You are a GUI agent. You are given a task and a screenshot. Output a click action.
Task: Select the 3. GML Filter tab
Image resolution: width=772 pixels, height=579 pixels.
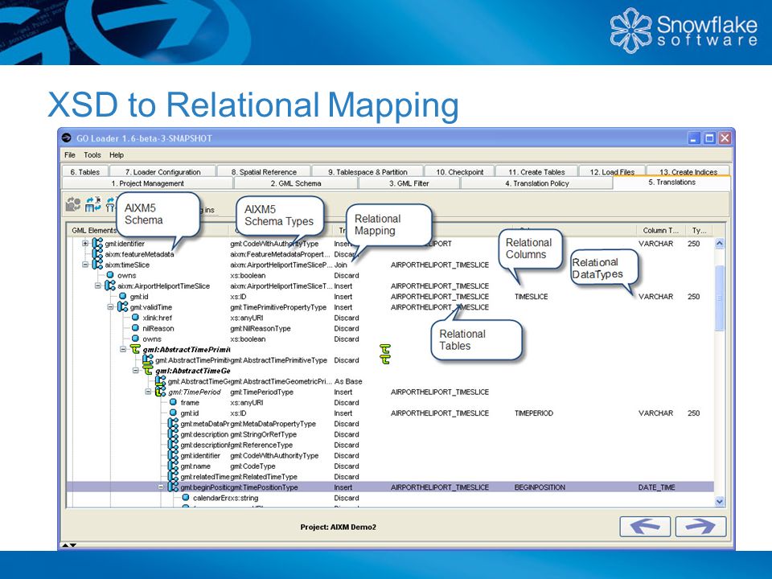[x=409, y=183]
